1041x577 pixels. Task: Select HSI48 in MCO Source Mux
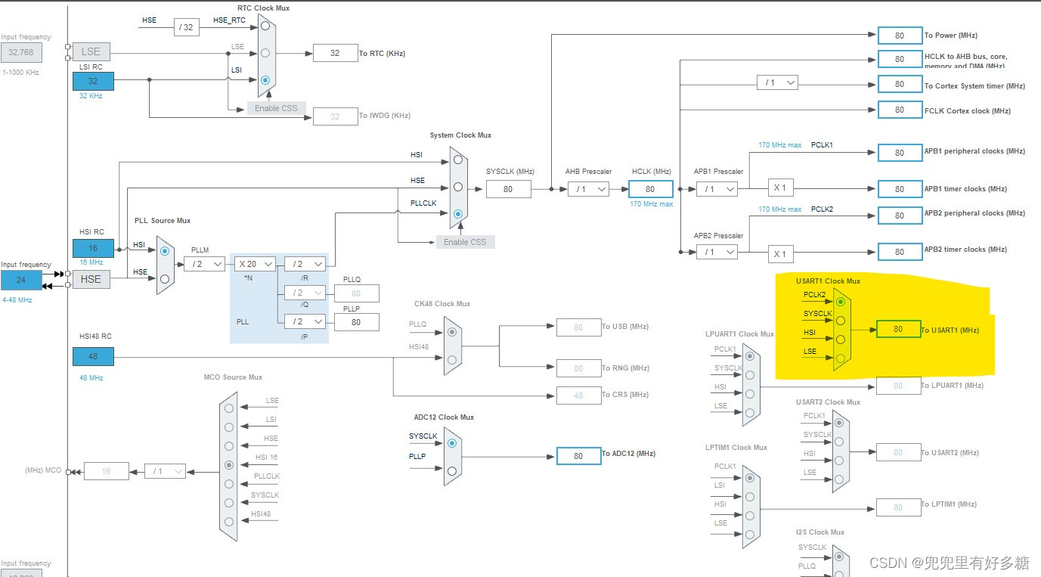point(229,522)
